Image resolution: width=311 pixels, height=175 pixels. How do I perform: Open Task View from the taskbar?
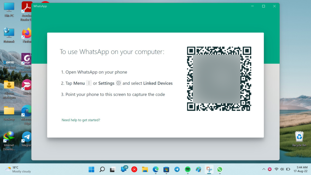113,170
